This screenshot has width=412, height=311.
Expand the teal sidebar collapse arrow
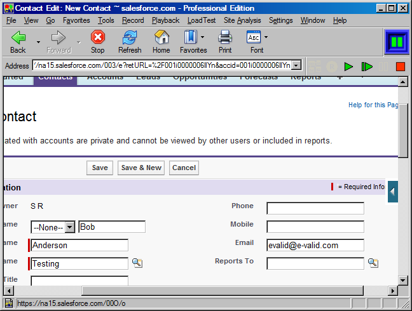tap(393, 192)
